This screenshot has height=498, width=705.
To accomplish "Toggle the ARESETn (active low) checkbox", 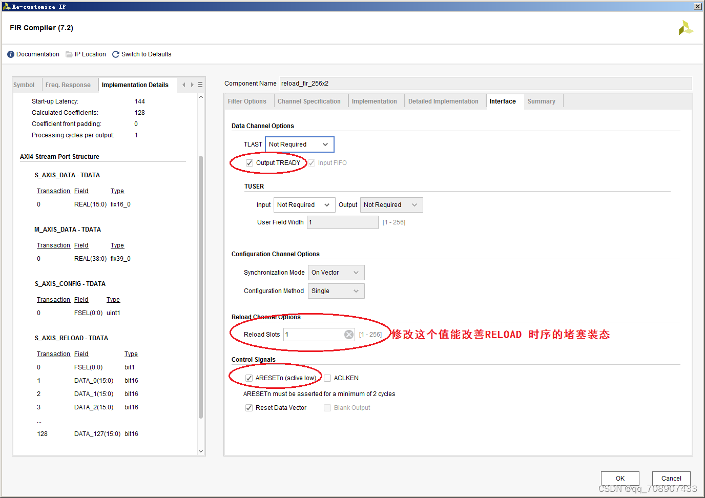I will point(249,378).
